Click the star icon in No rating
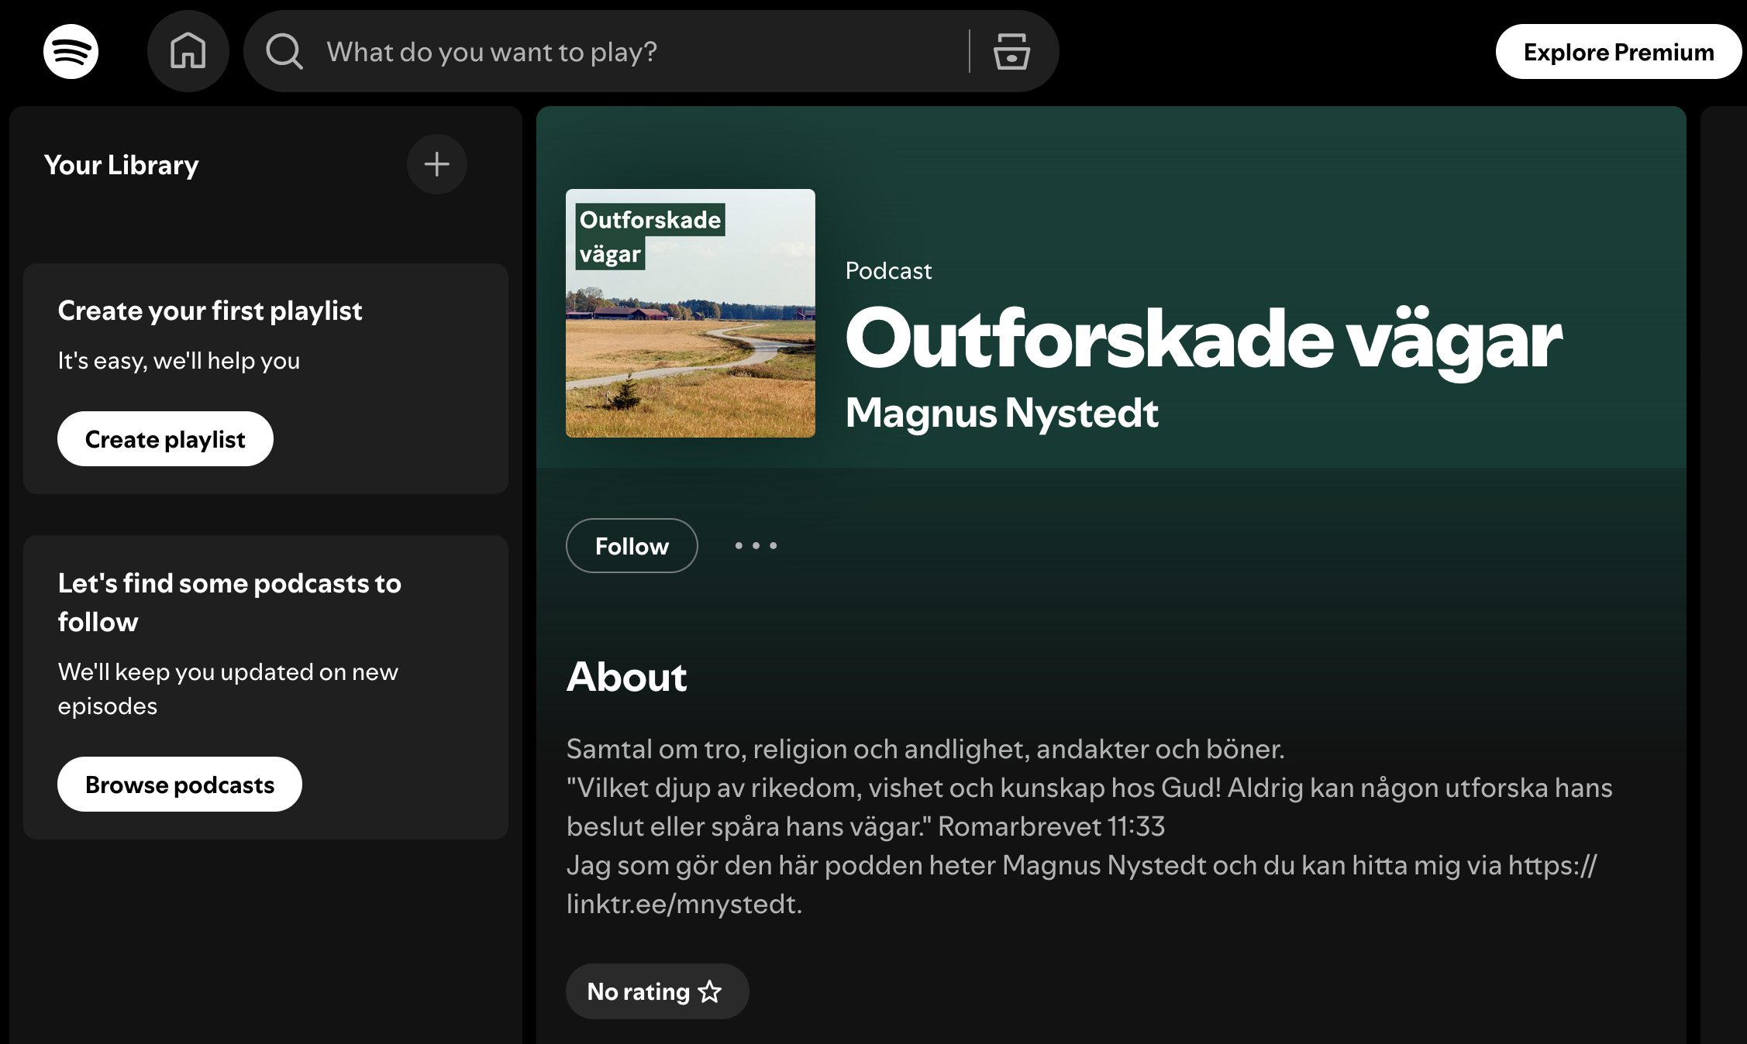This screenshot has height=1044, width=1747. click(x=710, y=991)
